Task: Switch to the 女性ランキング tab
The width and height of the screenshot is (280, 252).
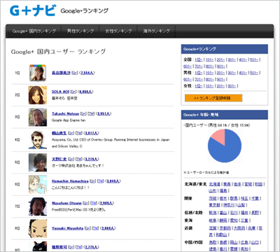Action: coord(118,31)
